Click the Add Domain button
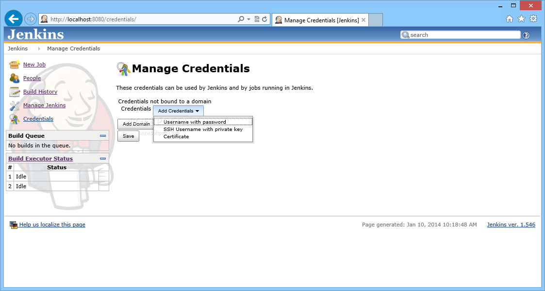Image resolution: width=545 pixels, height=291 pixels. 136,124
